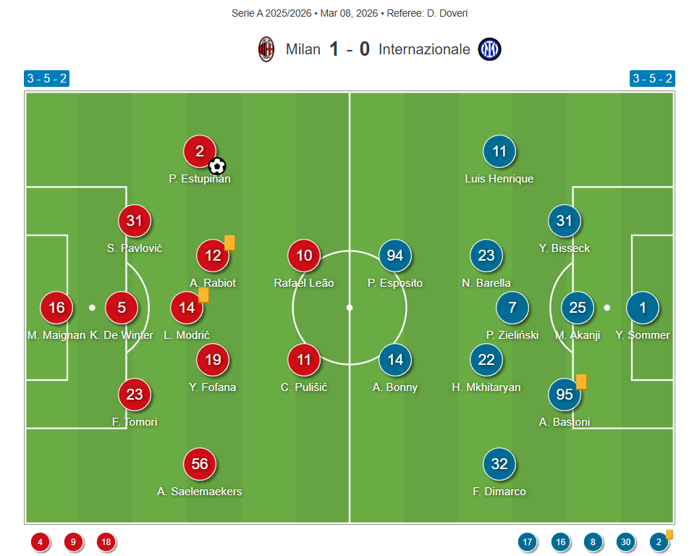The image size is (697, 556).
Task: Select Rafael Leão's number 10 marker
Action: click(x=304, y=256)
